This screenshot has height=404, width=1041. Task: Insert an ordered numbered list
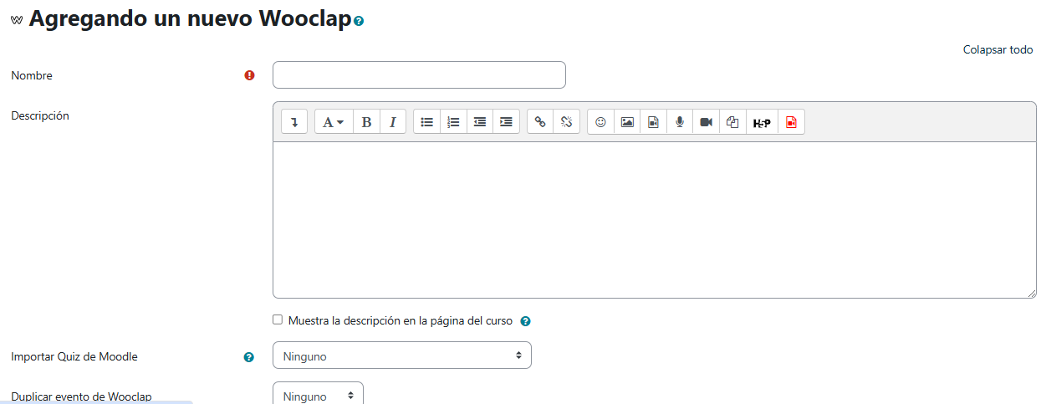click(453, 122)
